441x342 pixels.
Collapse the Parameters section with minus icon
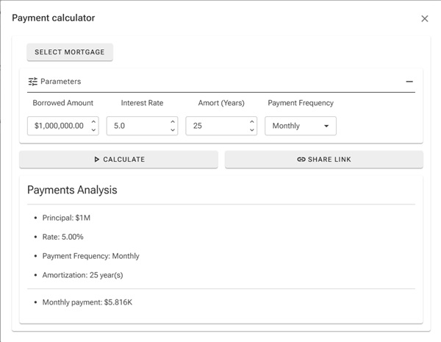point(409,82)
